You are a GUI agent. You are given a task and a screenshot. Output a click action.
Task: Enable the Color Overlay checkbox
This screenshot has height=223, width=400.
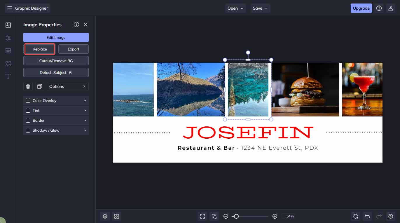pos(28,100)
